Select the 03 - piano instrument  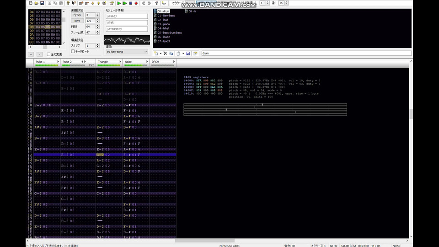(x=164, y=24)
